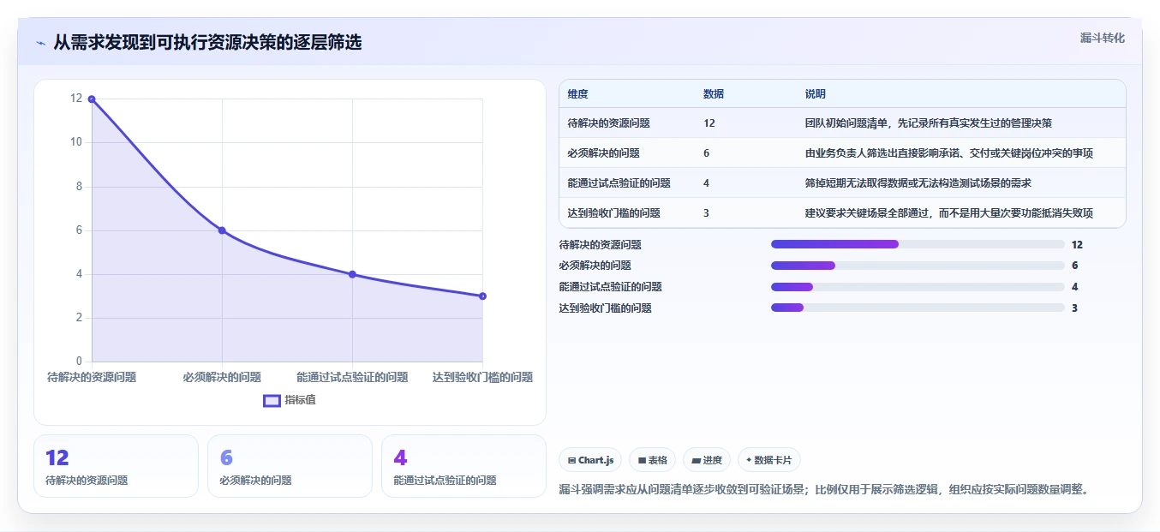Select the 必须解决的问题 table row label
1160x532 pixels.
click(x=604, y=153)
